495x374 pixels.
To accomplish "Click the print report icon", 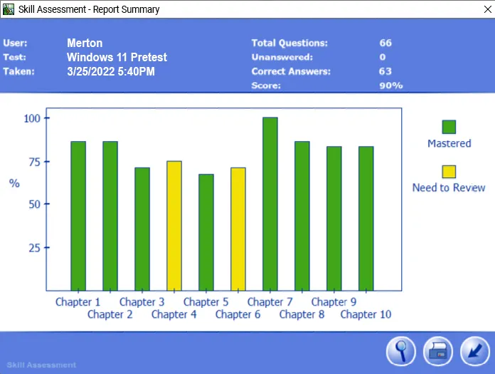I will (438, 351).
